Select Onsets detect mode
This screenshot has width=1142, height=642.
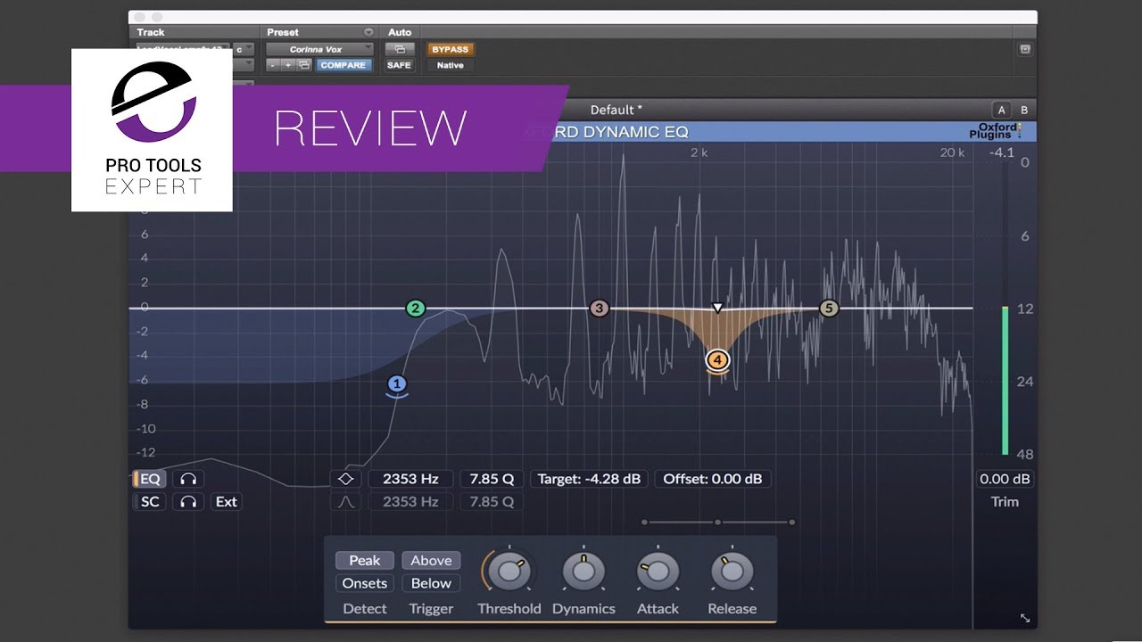[364, 583]
